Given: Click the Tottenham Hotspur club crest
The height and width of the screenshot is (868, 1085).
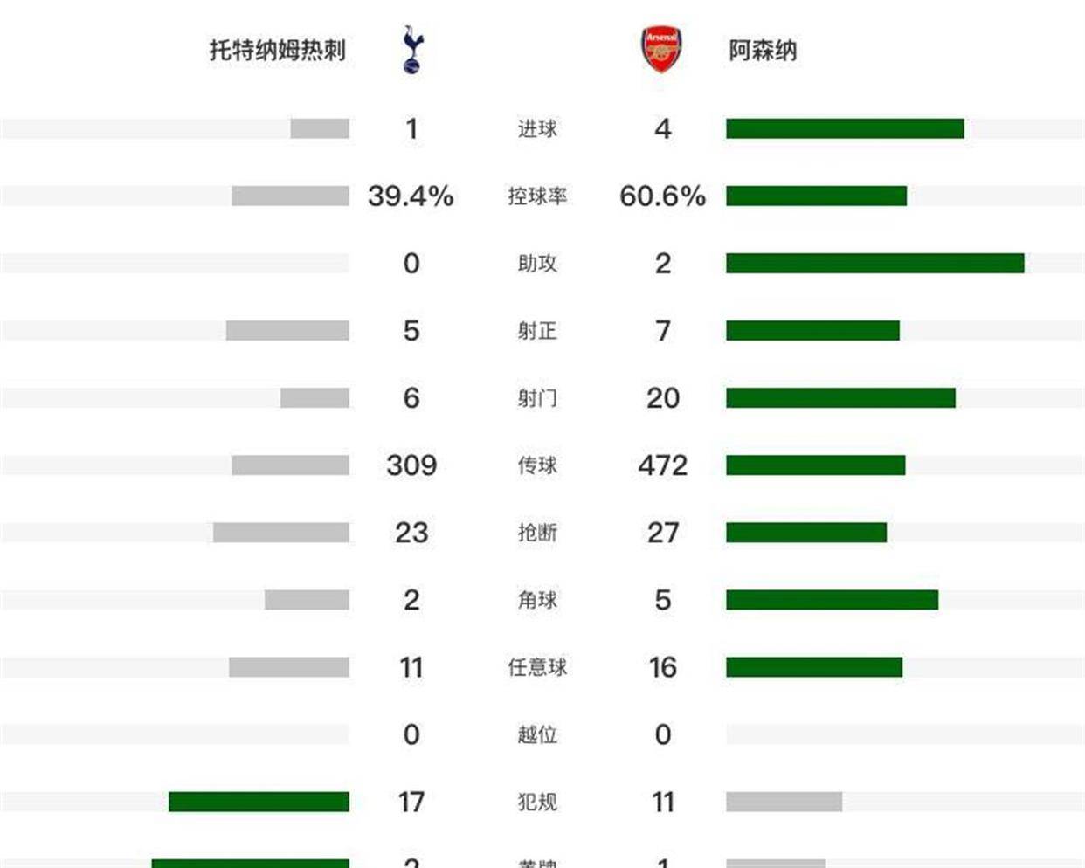Looking at the screenshot, I should coord(411,50).
